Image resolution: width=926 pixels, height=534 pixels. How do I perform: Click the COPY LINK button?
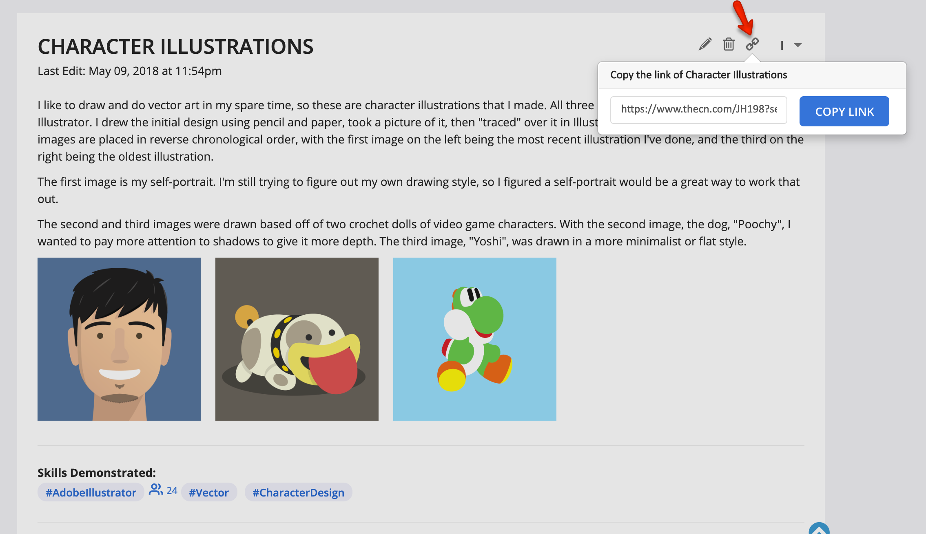tap(844, 111)
